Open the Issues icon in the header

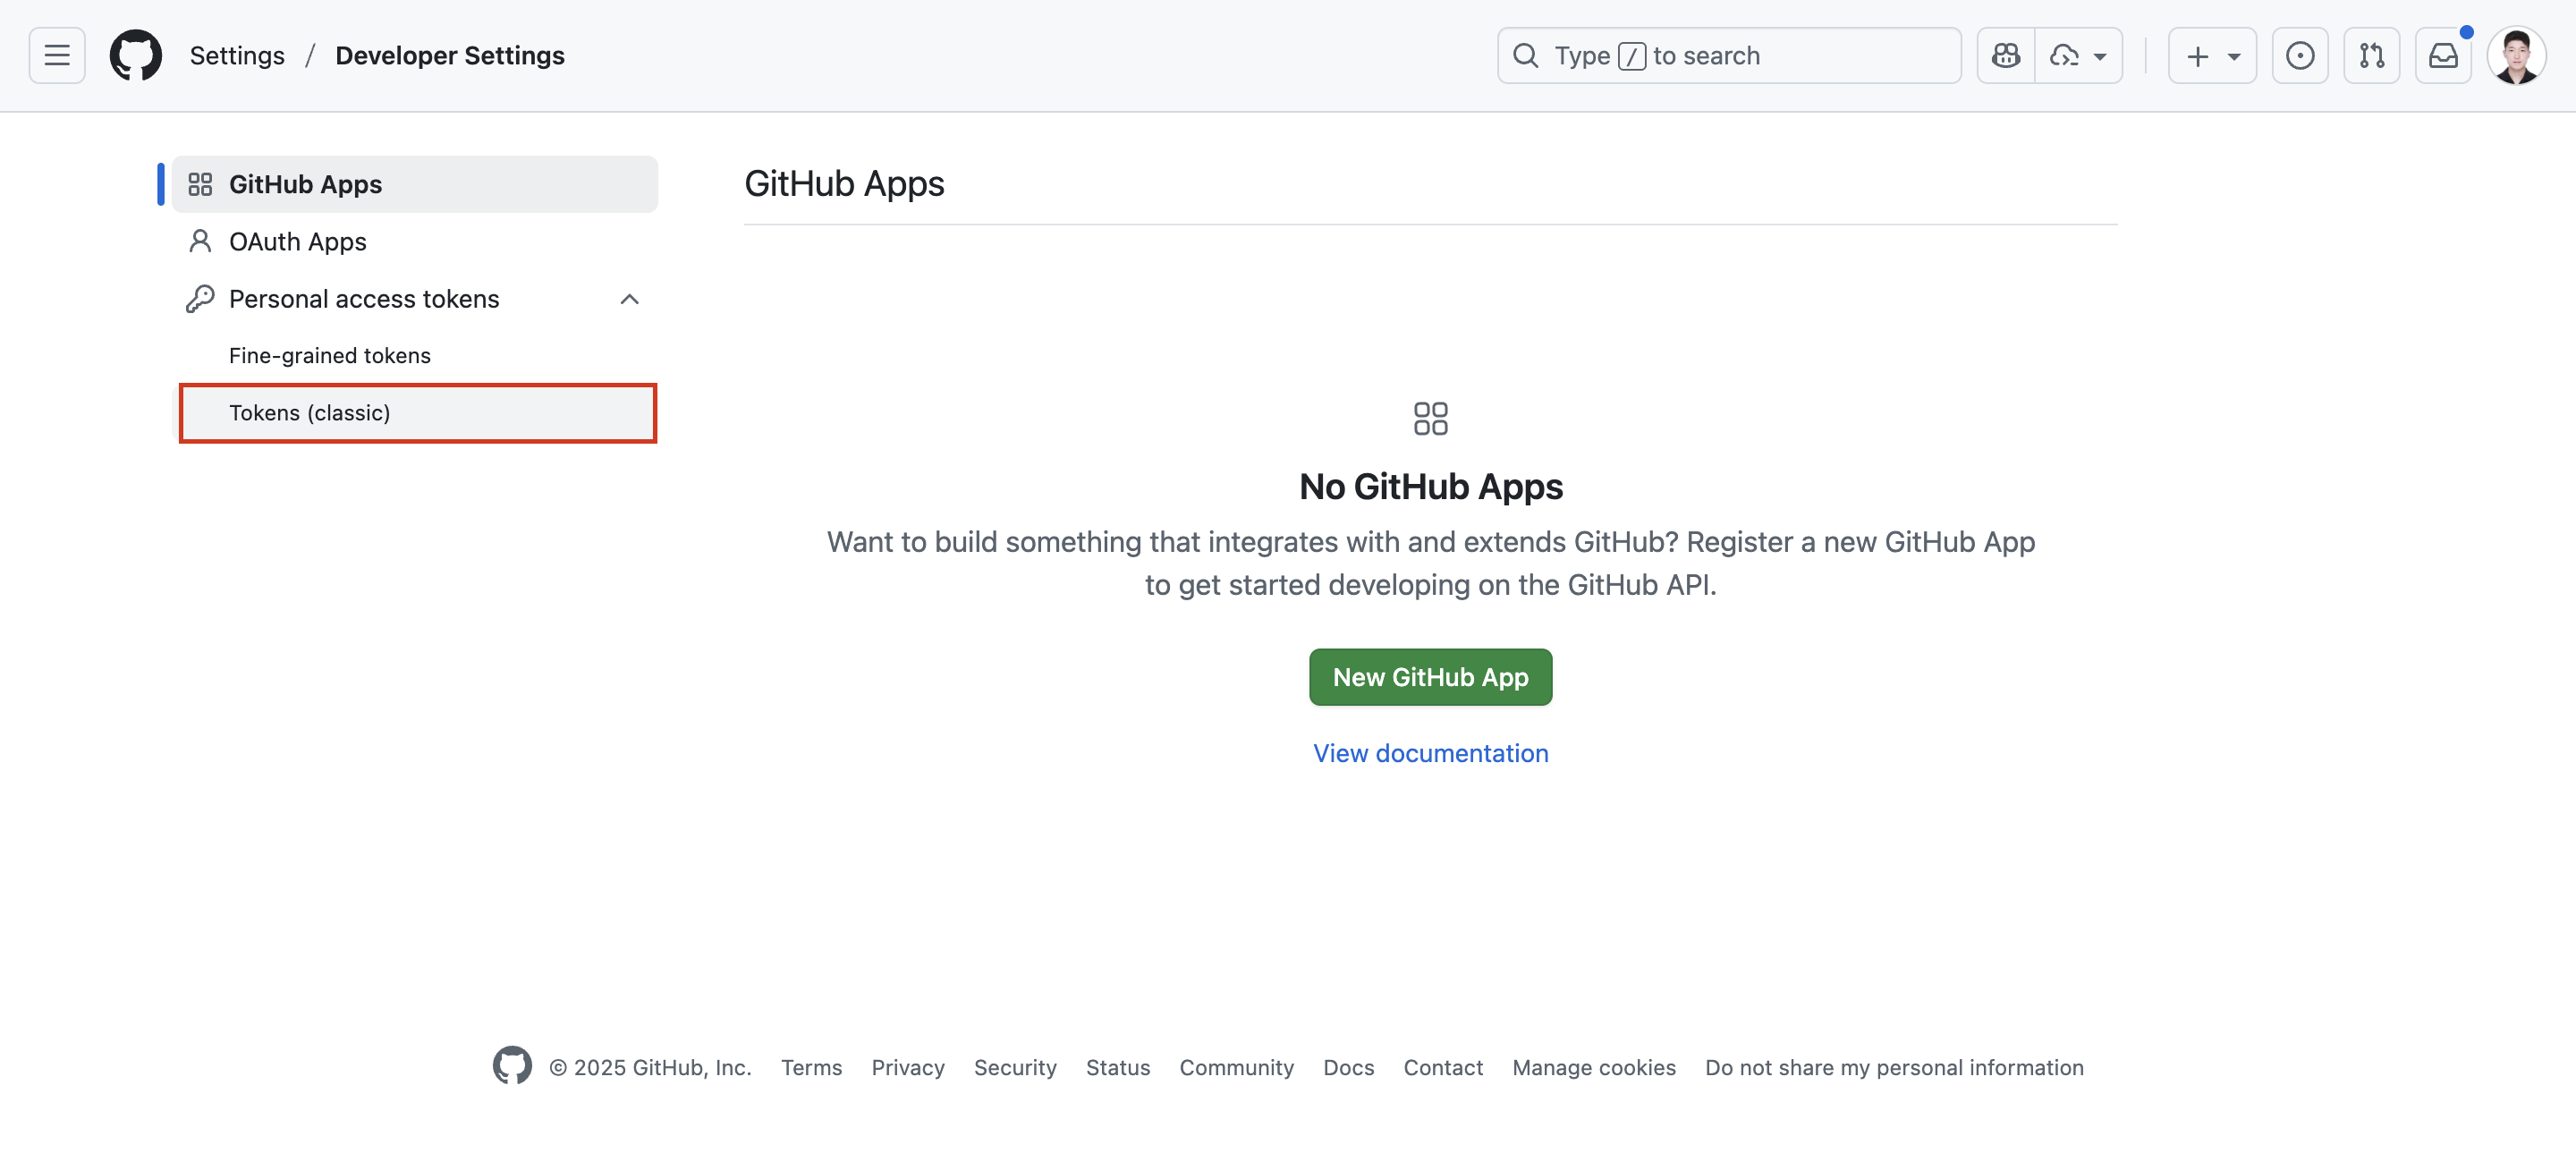(2299, 55)
